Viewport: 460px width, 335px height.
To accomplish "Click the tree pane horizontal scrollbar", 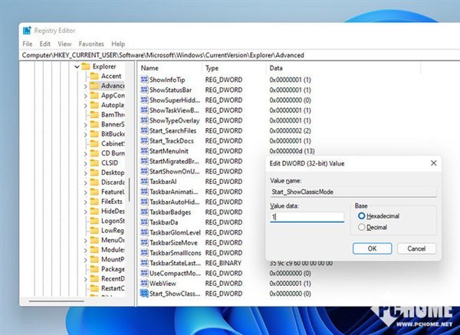I will pos(56,301).
